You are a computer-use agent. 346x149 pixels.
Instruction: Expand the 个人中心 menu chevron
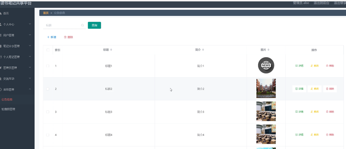click(30, 24)
